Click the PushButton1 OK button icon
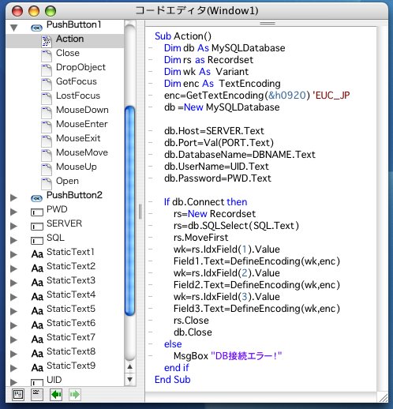Image resolution: width=393 pixels, height=409 pixels. tap(36, 28)
